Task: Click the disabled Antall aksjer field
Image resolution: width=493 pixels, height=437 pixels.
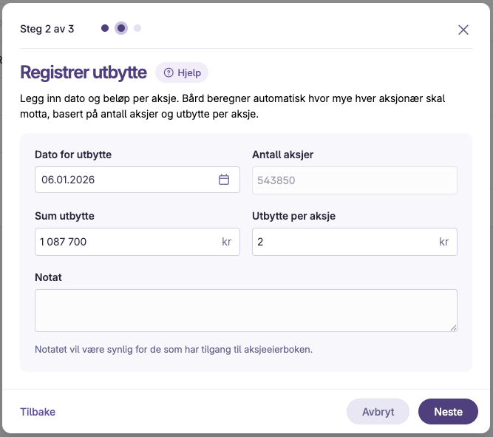Action: coord(355,180)
